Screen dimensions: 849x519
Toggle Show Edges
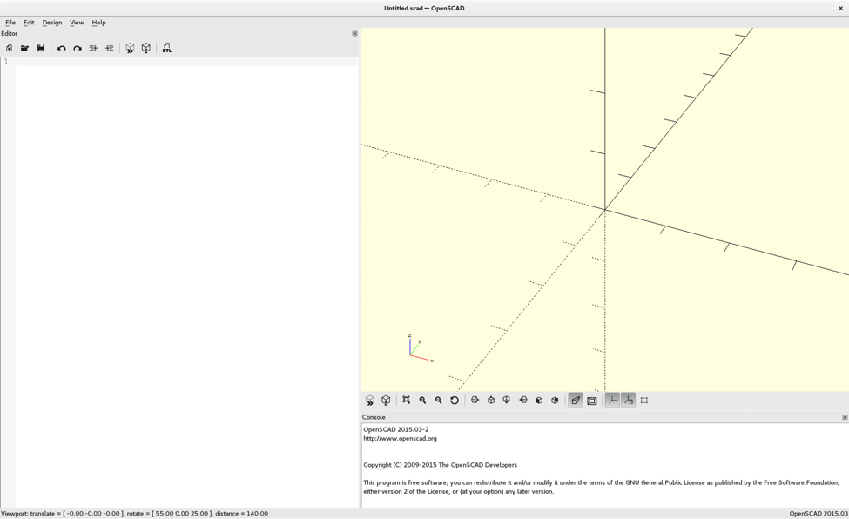(x=644, y=401)
